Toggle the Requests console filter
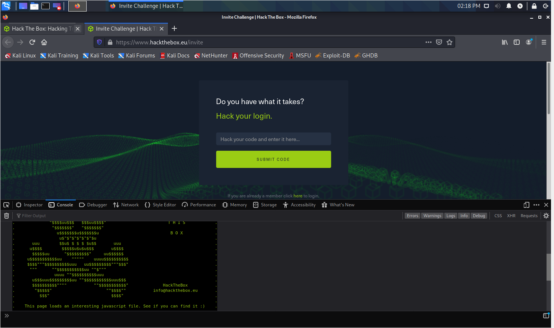The height and width of the screenshot is (328, 554). tap(529, 216)
